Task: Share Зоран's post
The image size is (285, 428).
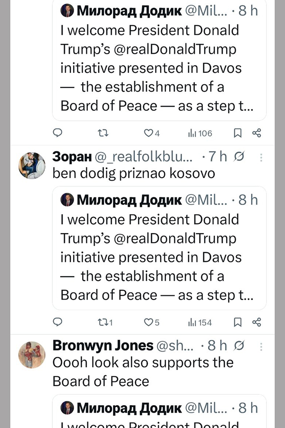Action: [256, 322]
